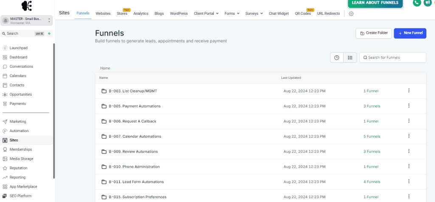Open the B-015. Subscription Preferences folder
This screenshot has height=202, width=435.
coord(138,197)
